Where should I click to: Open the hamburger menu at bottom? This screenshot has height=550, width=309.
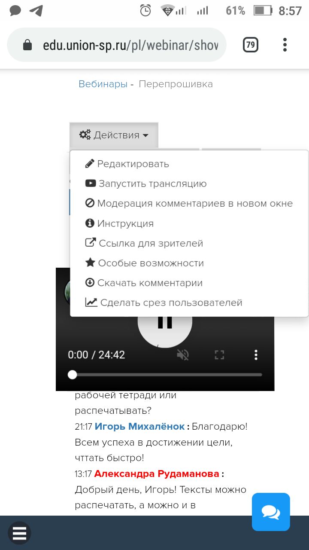pos(19,533)
